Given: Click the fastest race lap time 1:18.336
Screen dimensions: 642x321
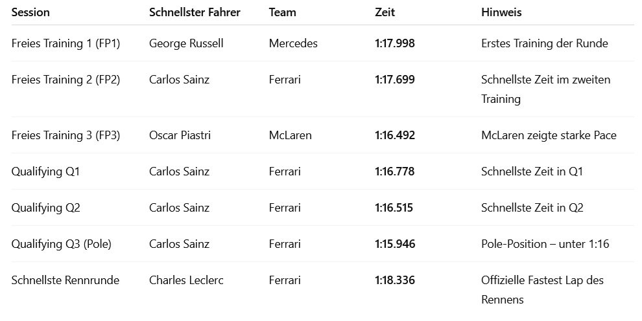Looking at the screenshot, I should tap(395, 280).
